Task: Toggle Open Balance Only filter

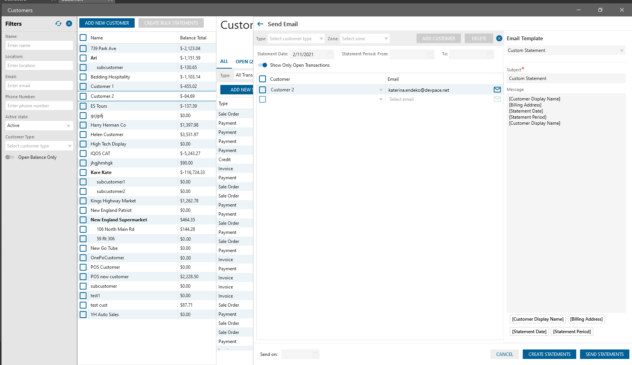Action: pos(10,157)
